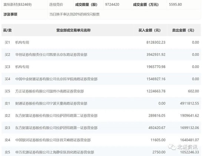Select 华创证券凯里北京东路证券营业部 entry
Image resolution: width=204 pixels, height=156 pixels.
pyautogui.click(x=51, y=54)
